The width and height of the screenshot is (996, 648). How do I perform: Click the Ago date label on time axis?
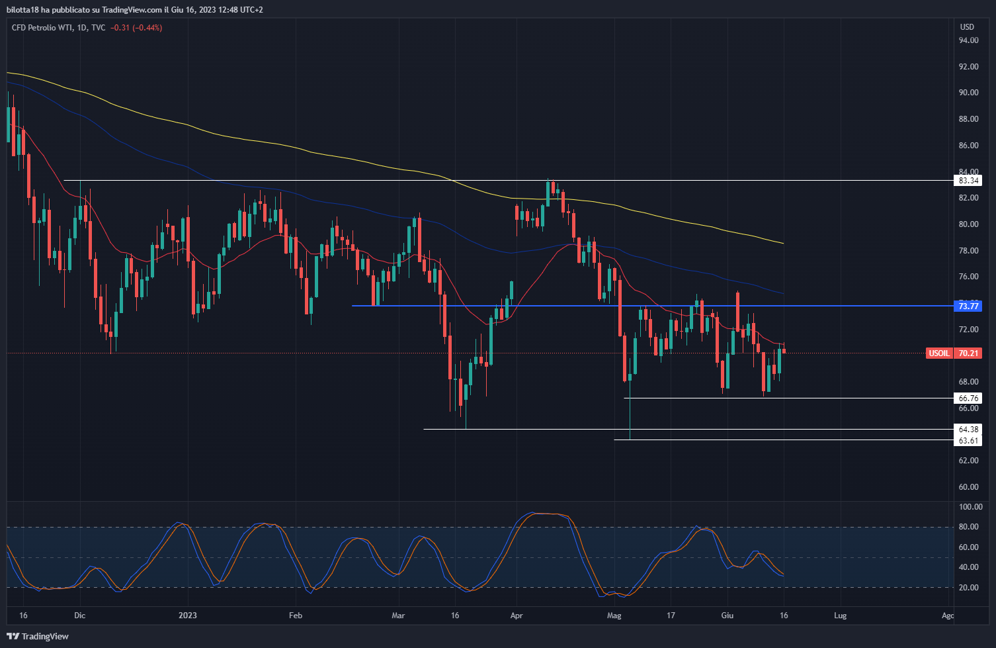coord(948,616)
